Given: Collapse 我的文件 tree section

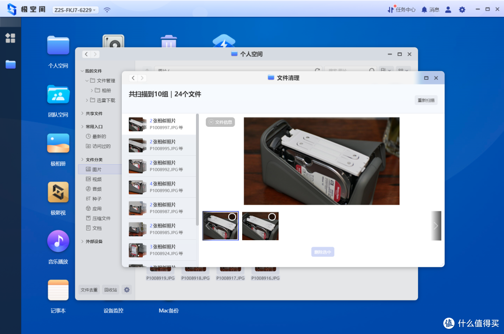Looking at the screenshot, I should click(82, 71).
